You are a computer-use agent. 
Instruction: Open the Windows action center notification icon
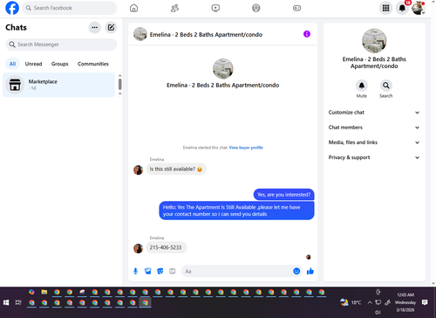[x=425, y=302]
